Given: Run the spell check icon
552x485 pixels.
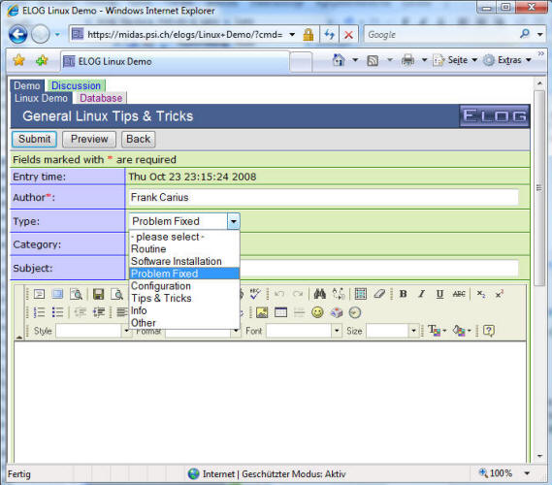Looking at the screenshot, I should tap(255, 294).
